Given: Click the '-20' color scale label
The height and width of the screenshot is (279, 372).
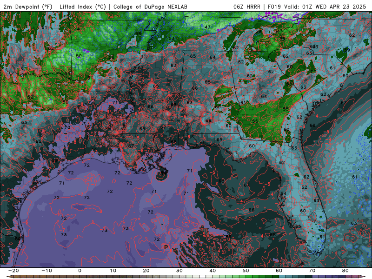Looking at the screenshot, I should tap(13, 271).
